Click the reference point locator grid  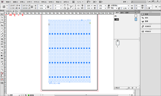click(x=4, y=7)
